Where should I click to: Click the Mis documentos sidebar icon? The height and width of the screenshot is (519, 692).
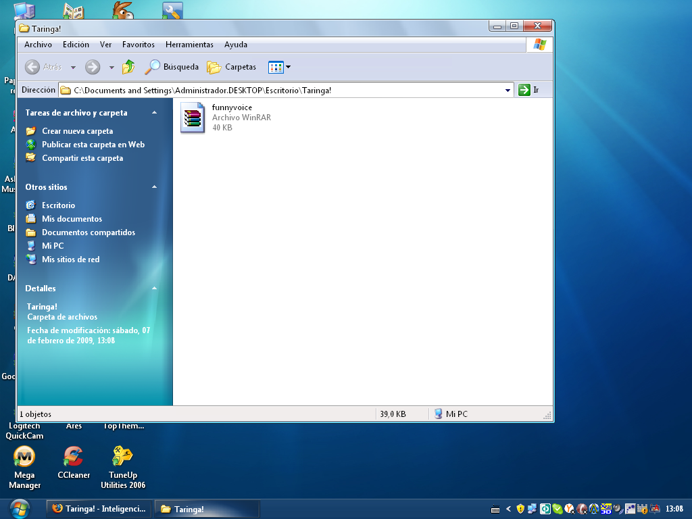(x=31, y=218)
